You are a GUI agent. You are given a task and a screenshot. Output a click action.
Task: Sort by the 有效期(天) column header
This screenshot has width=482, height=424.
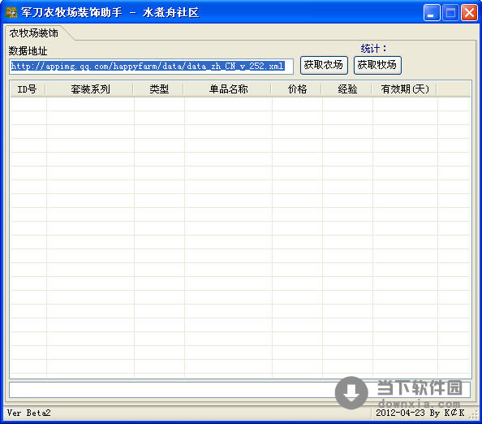point(405,89)
